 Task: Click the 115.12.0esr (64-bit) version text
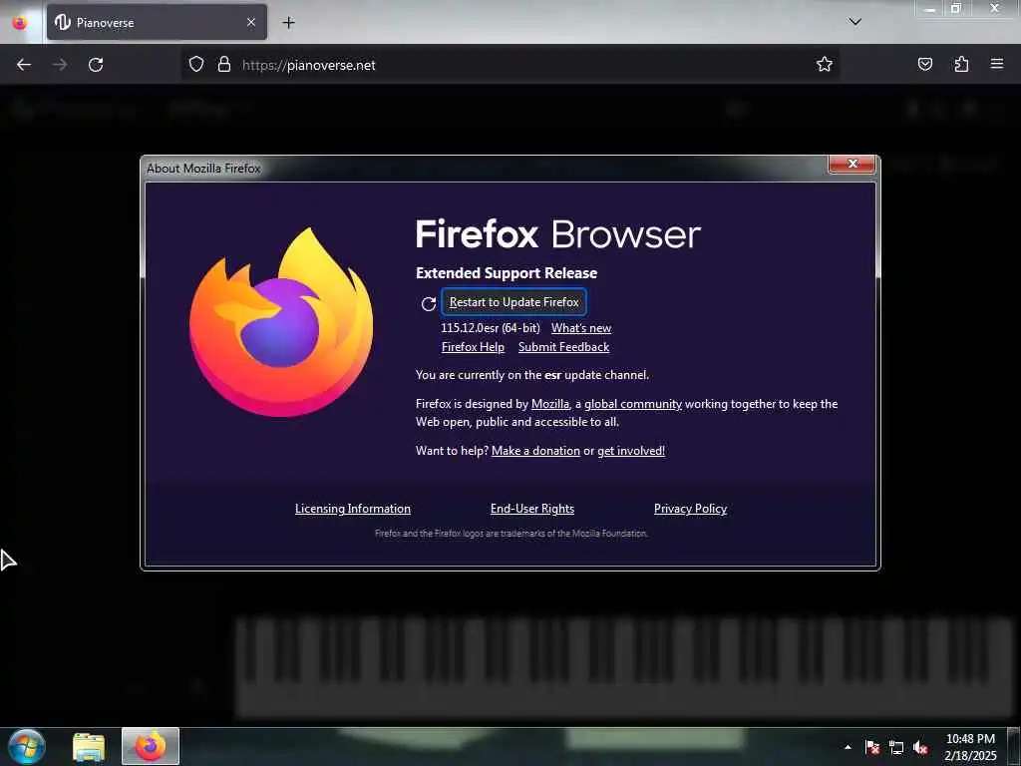coord(491,328)
